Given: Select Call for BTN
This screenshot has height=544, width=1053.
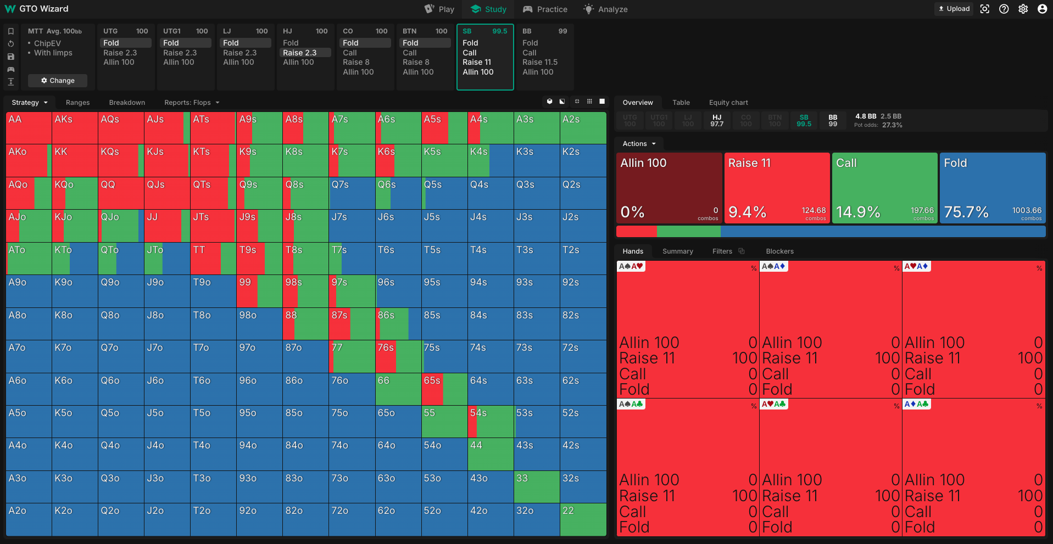Looking at the screenshot, I should coord(425,53).
